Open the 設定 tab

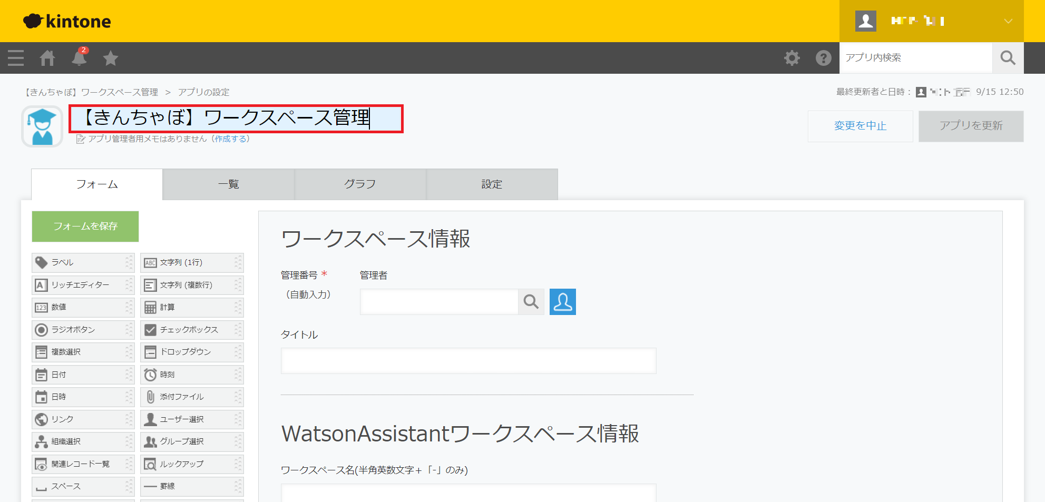click(492, 184)
